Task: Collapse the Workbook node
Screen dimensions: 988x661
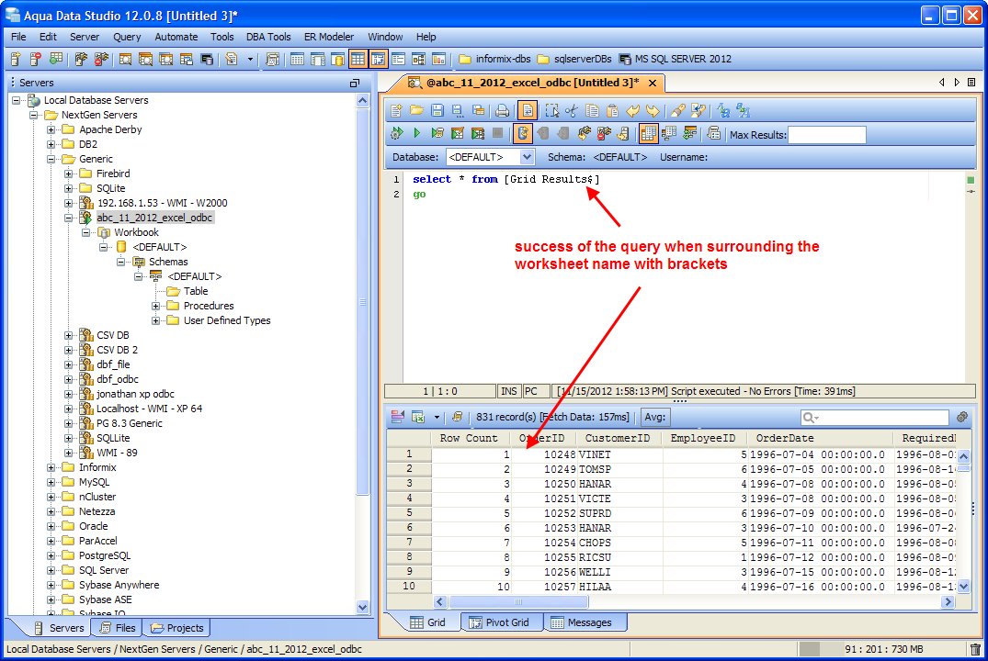Action: pos(86,232)
